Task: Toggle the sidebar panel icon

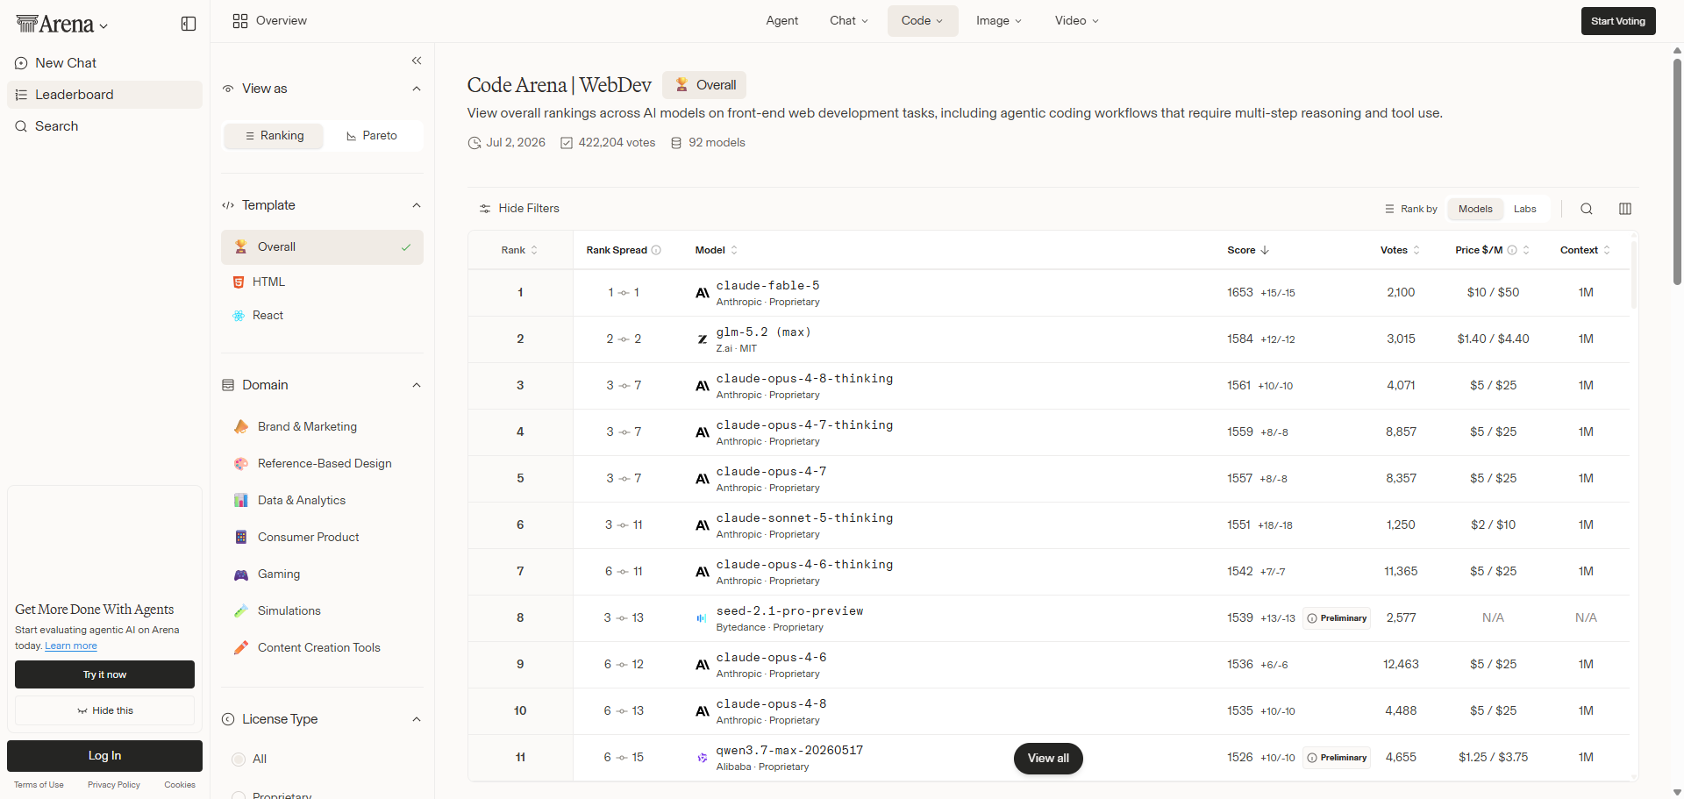Action: (x=189, y=24)
